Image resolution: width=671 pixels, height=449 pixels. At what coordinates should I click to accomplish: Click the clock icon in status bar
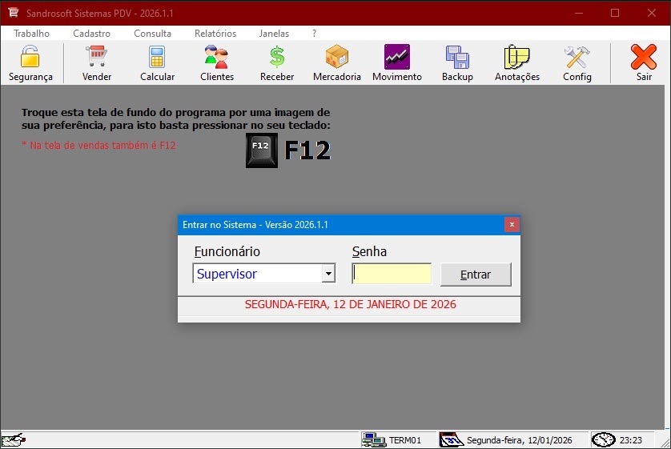603,439
